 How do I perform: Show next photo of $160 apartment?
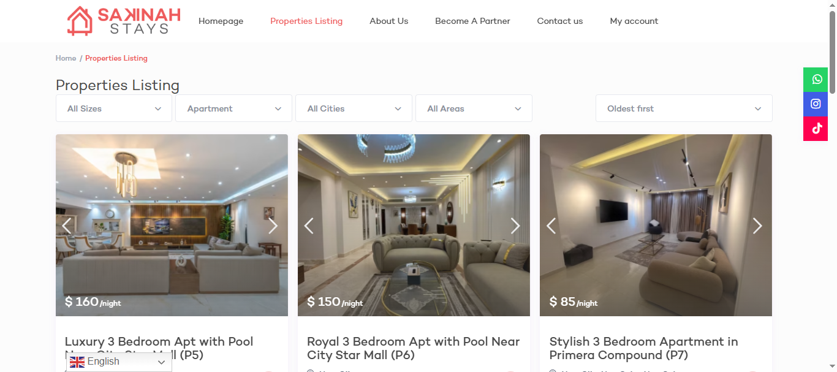coord(273,226)
